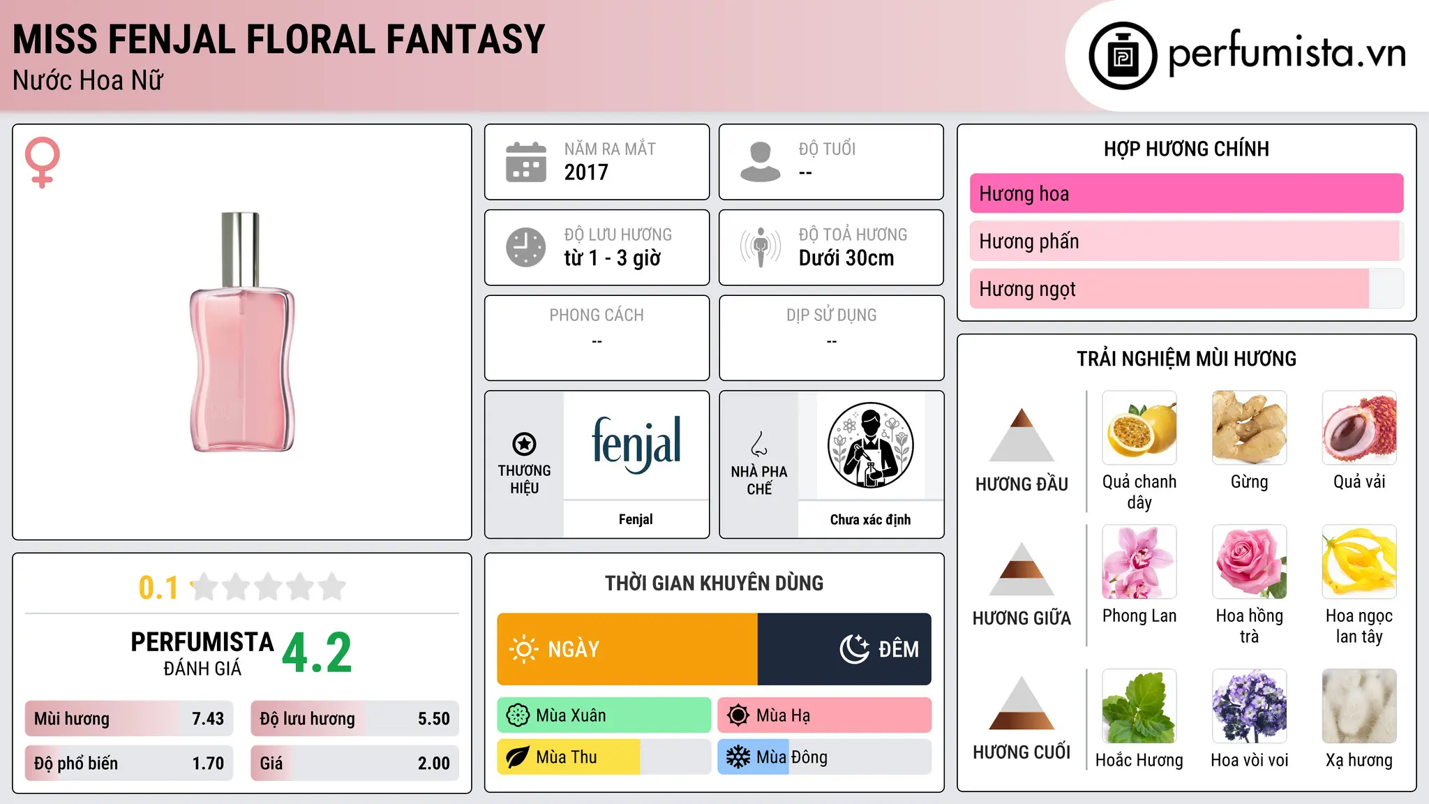
Task: Click the sillage icon beside Độ toả hương
Action: coord(760,247)
